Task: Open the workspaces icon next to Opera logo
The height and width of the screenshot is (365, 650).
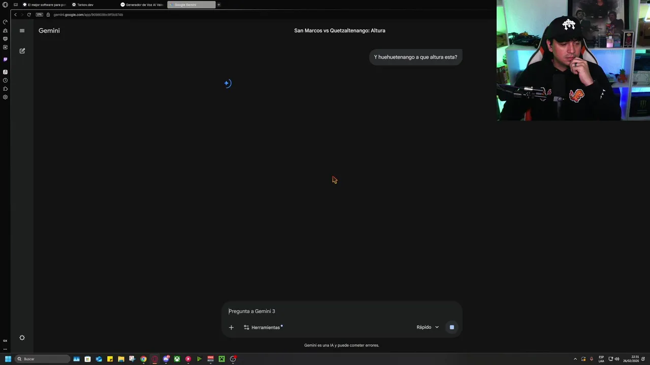Action: pyautogui.click(x=16, y=5)
